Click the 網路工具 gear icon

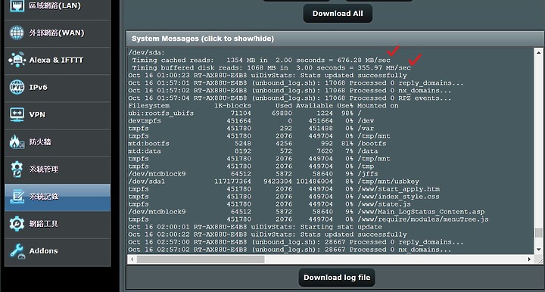click(17, 224)
